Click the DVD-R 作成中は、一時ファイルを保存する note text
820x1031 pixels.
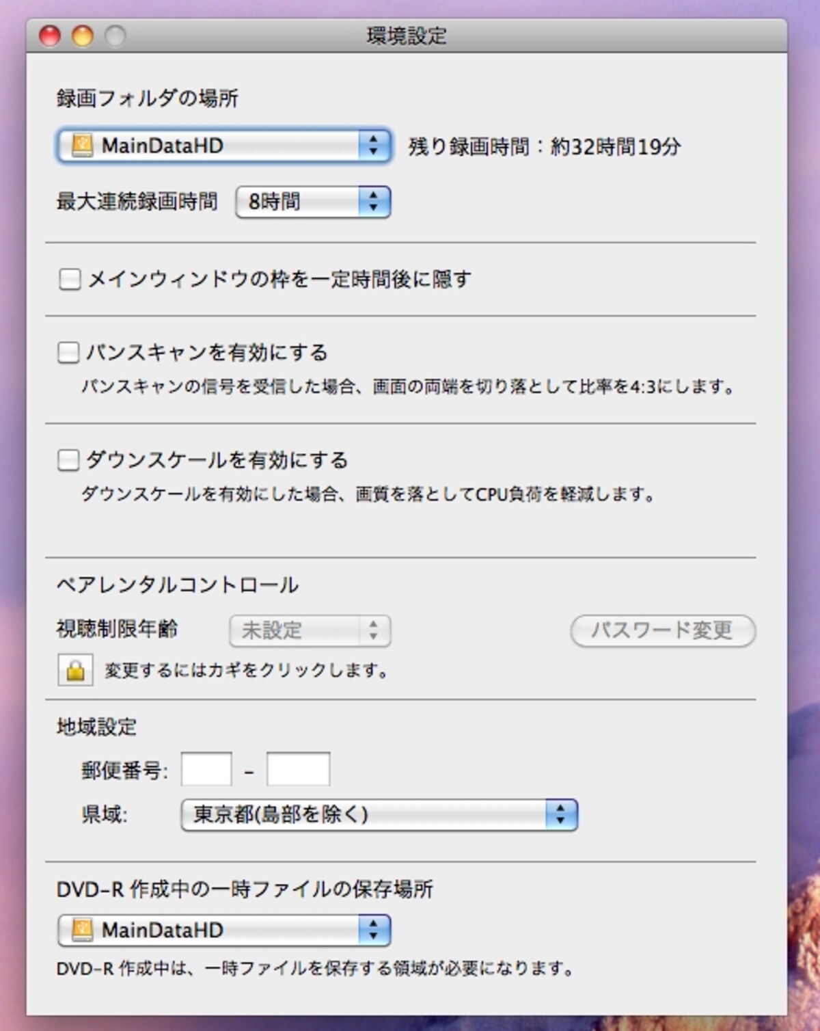tap(316, 968)
